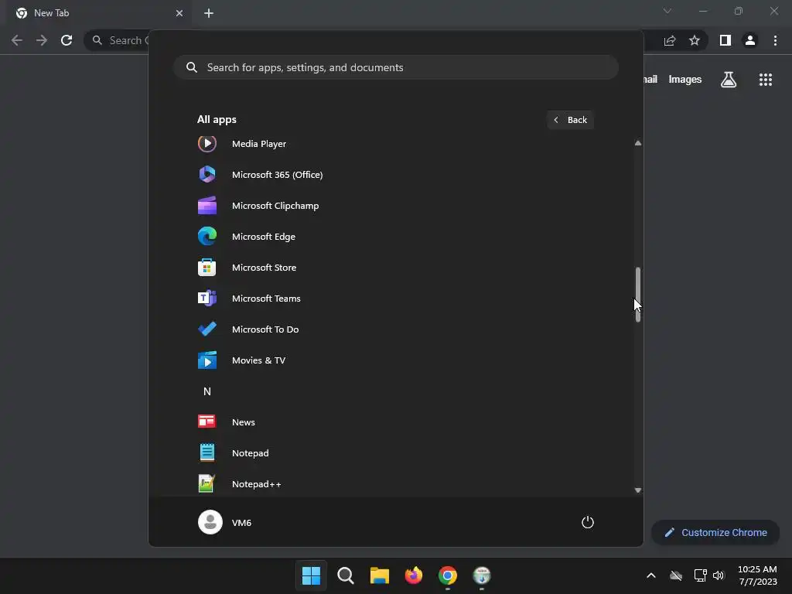
Task: Launch Microsoft Teams icon
Action: 207,298
